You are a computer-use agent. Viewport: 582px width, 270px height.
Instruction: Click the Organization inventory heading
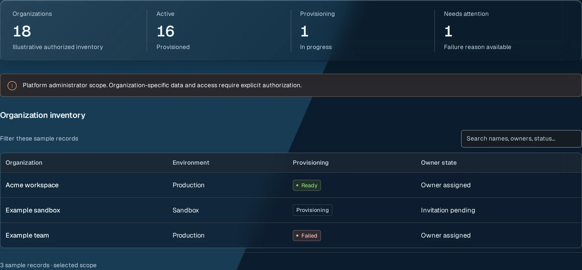[x=43, y=115]
